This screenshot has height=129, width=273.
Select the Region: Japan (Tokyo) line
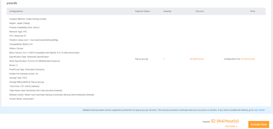[x=20, y=23]
